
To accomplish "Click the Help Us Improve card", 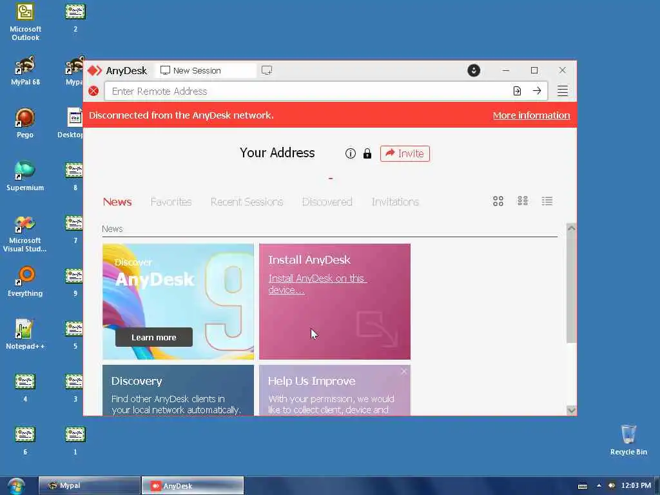I will [335, 390].
